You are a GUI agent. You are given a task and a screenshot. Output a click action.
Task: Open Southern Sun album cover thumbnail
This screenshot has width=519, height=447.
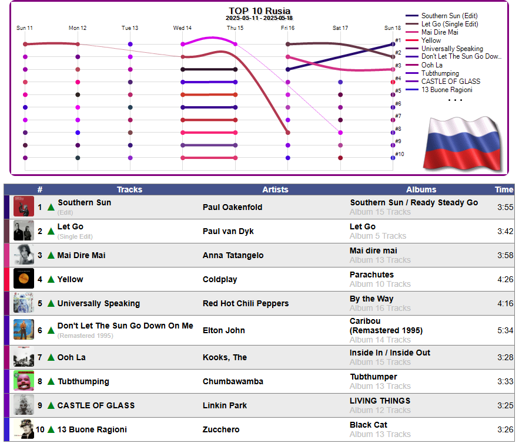(x=24, y=206)
